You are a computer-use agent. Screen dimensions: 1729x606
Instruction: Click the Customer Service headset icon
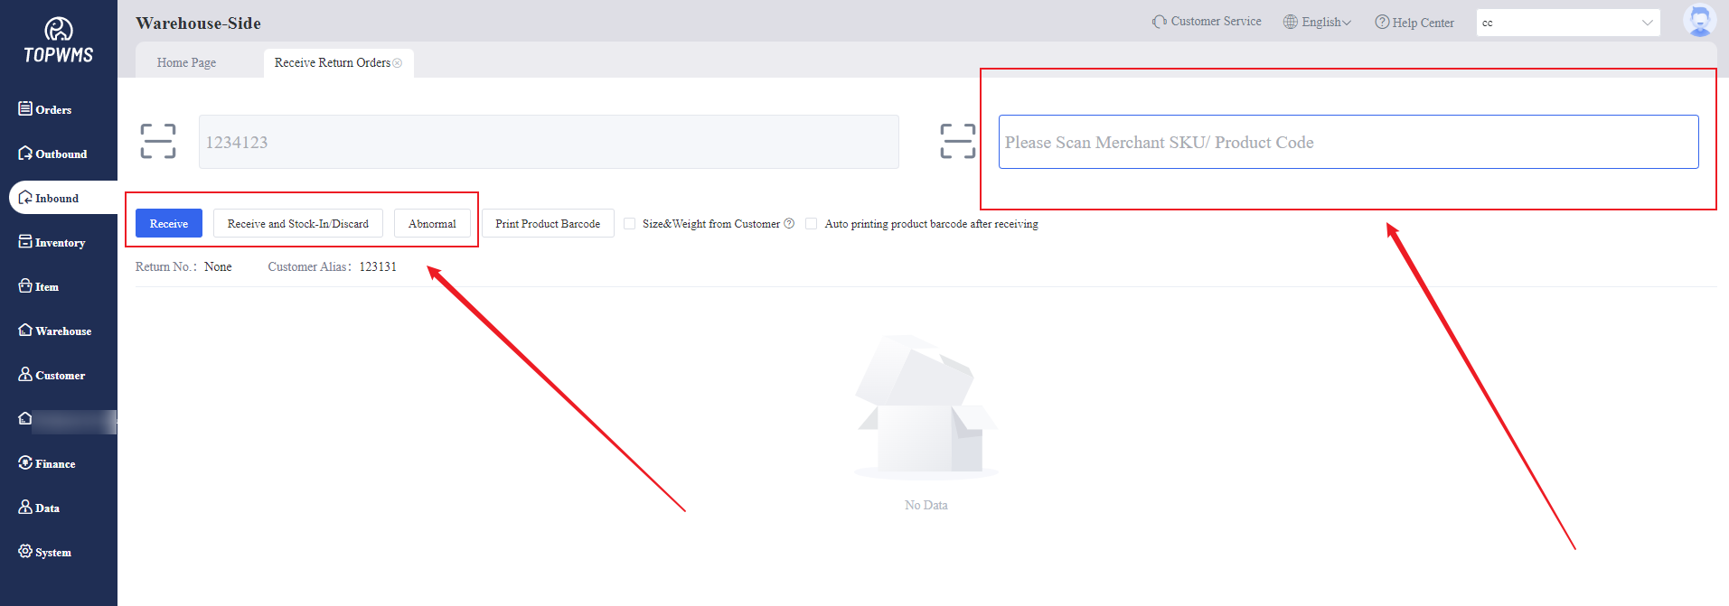click(1159, 22)
